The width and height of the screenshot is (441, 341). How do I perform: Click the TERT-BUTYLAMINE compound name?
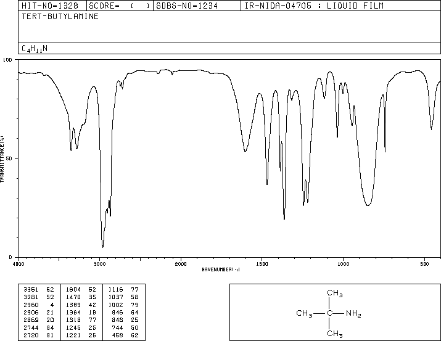coord(60,17)
